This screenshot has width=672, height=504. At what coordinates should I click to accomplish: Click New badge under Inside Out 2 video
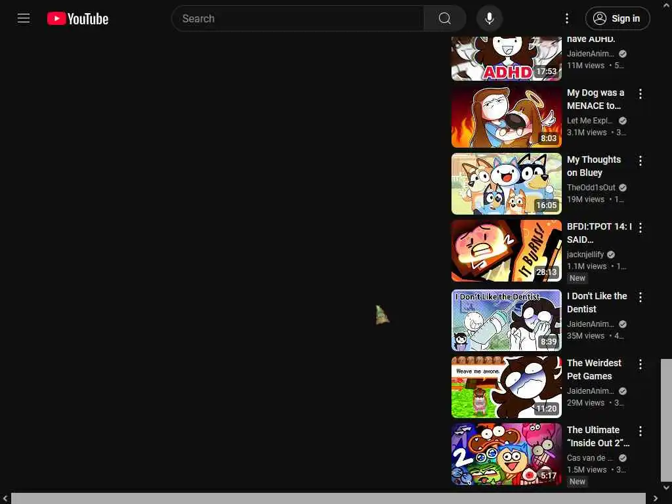coord(577,481)
